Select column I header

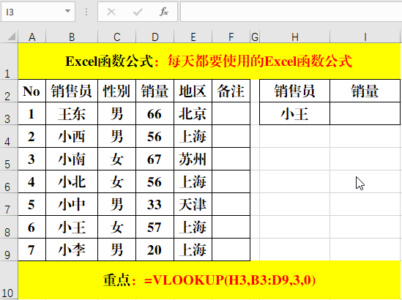pyautogui.click(x=365, y=37)
